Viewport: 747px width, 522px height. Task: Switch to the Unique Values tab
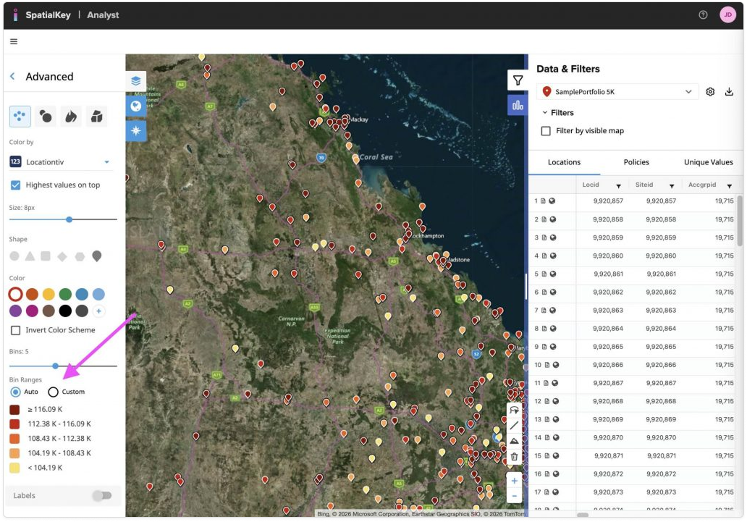click(x=709, y=162)
